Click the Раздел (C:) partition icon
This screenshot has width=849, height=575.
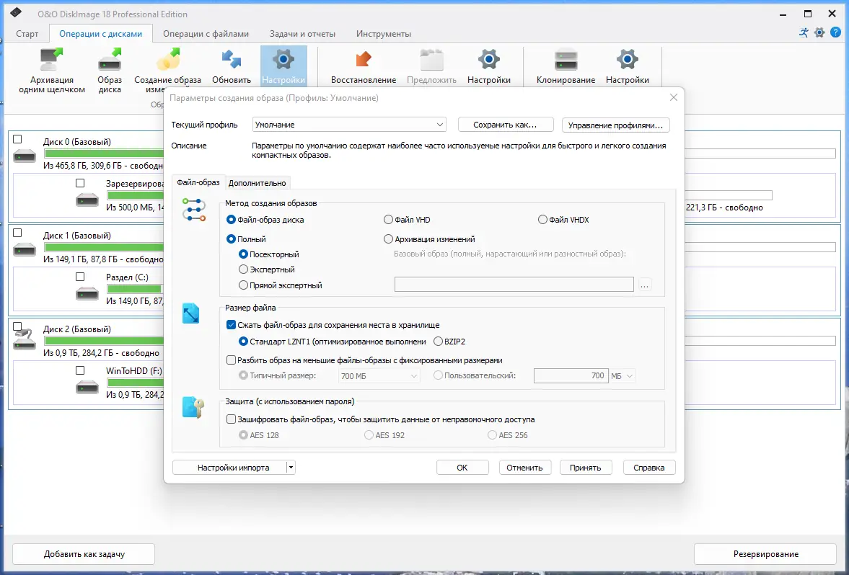(x=87, y=294)
